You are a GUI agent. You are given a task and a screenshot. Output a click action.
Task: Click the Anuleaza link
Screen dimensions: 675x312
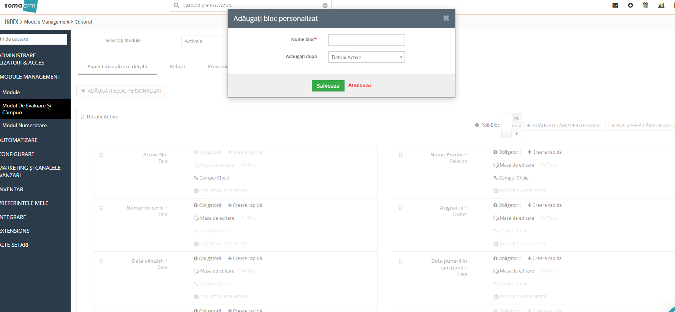[x=359, y=85]
